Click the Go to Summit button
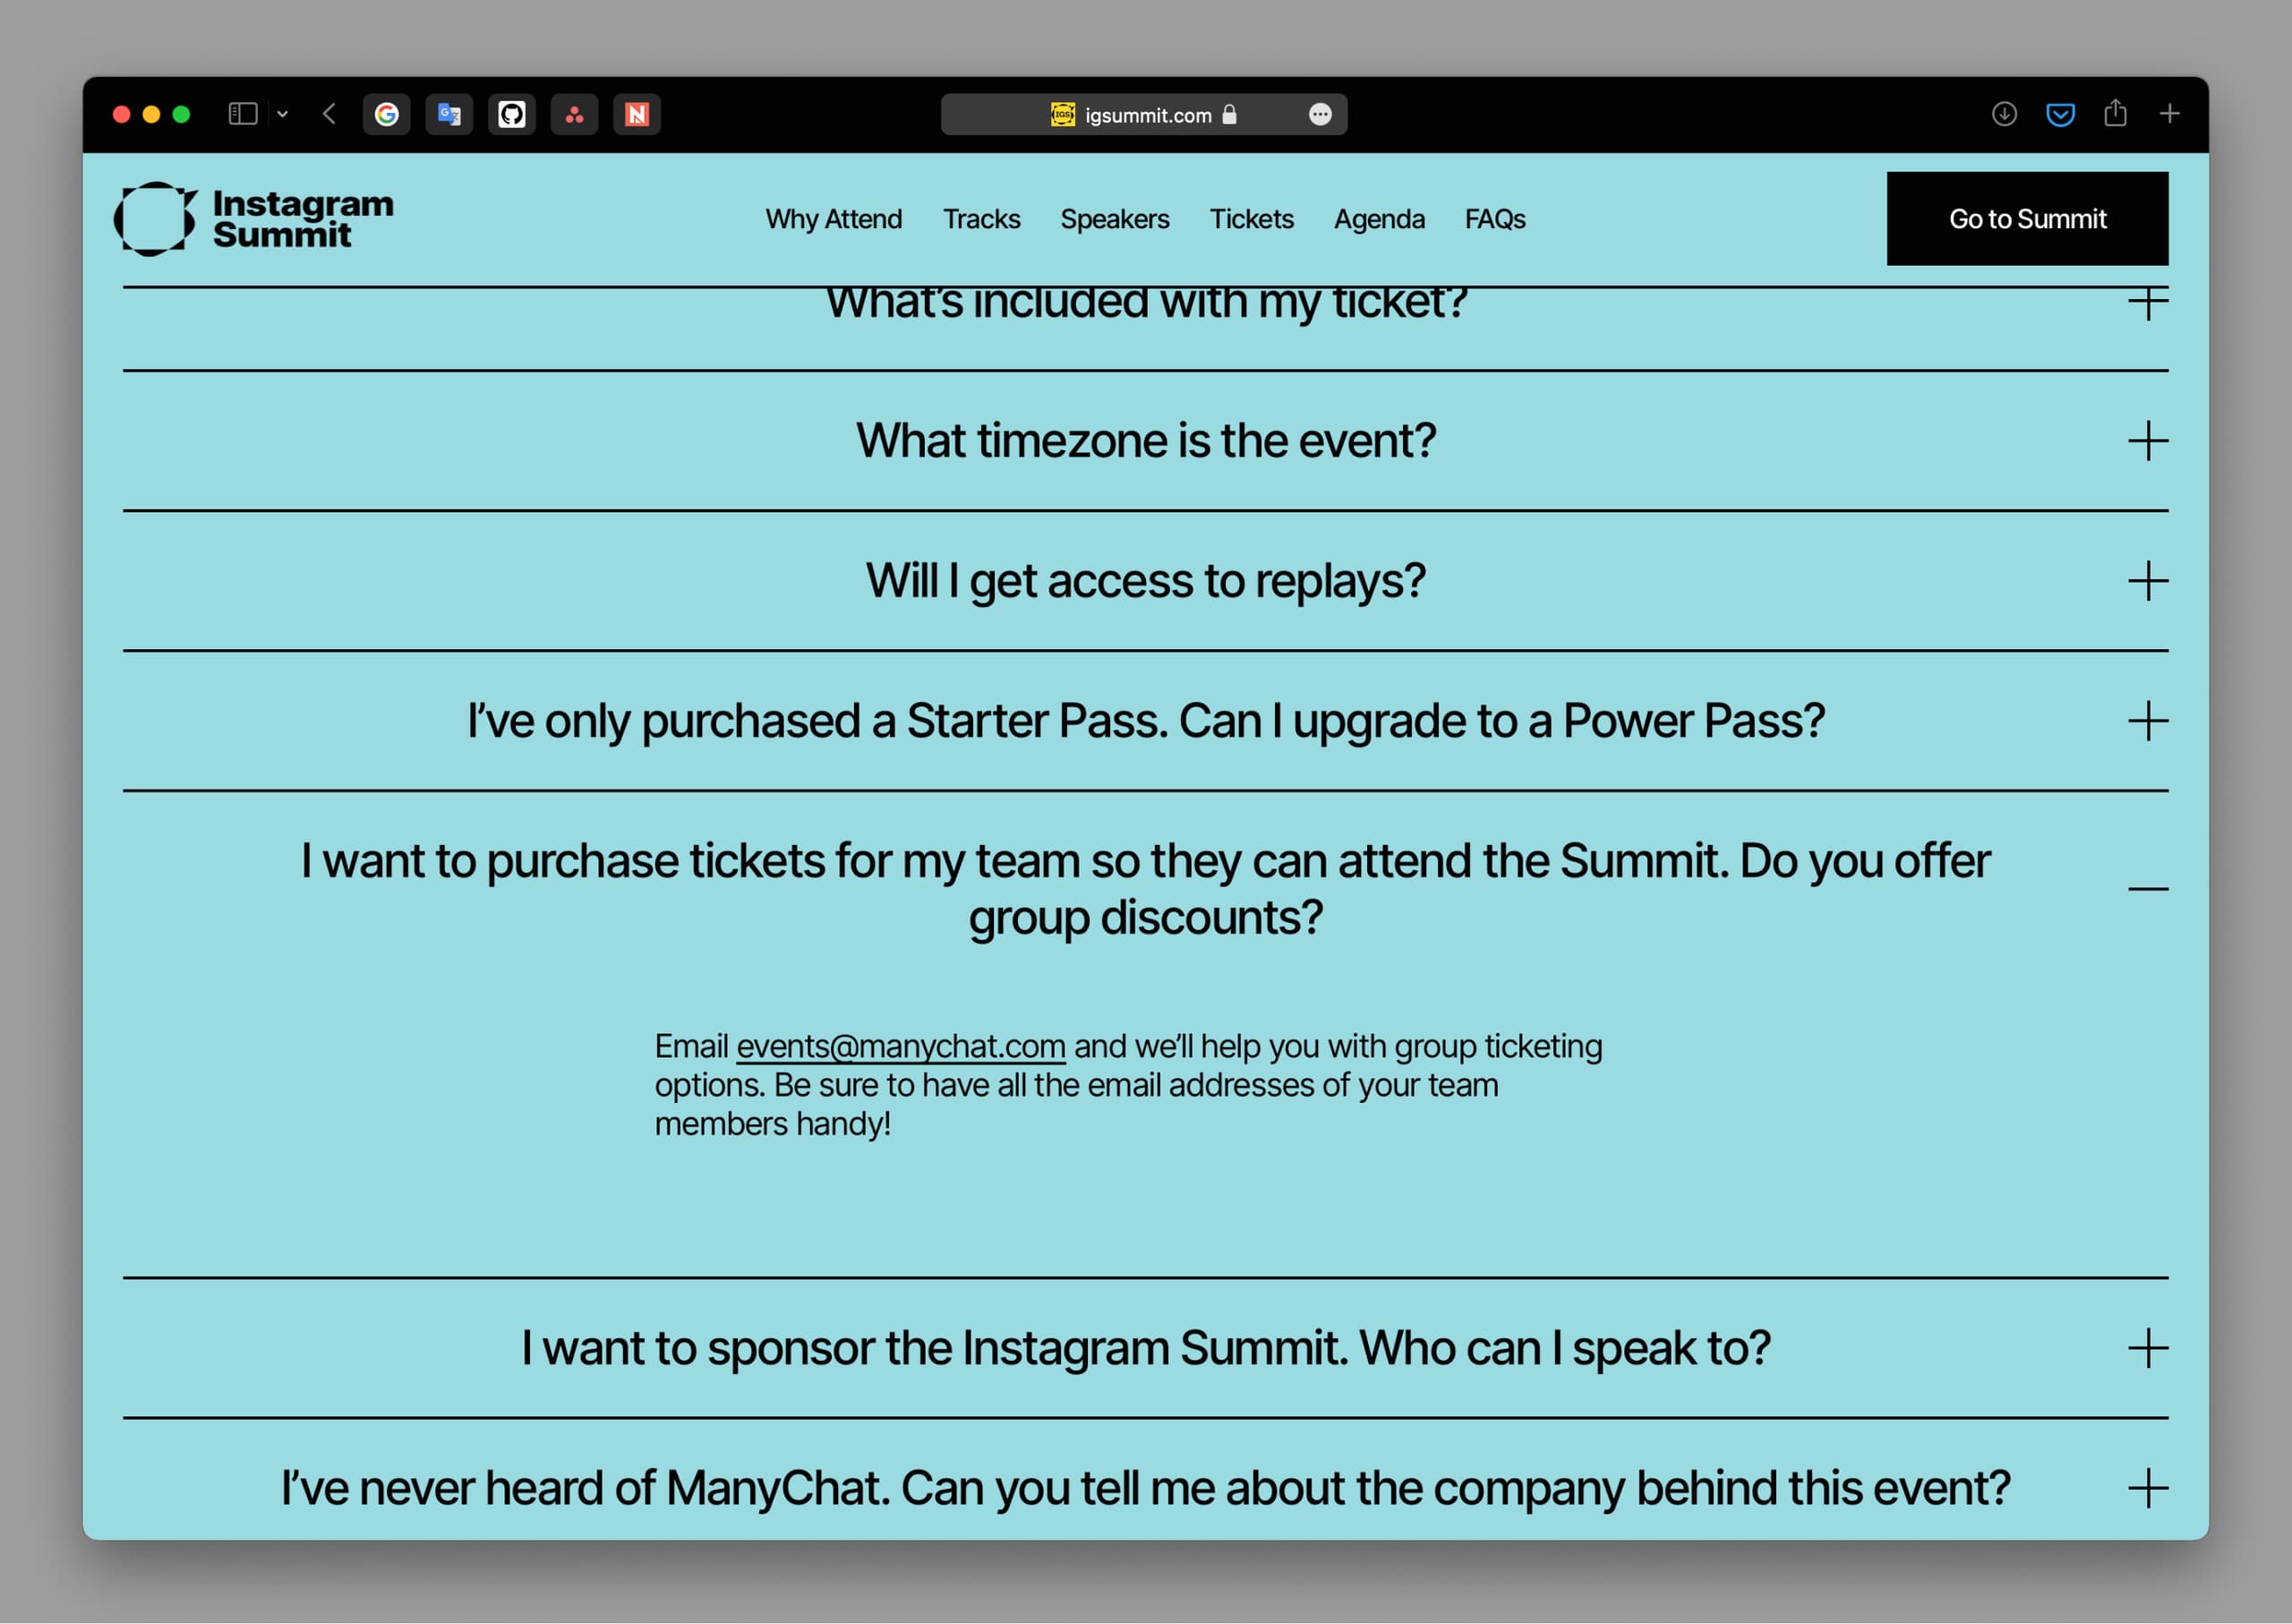The width and height of the screenshot is (2292, 1624). click(x=2027, y=219)
